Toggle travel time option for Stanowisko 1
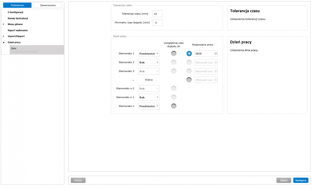The width and height of the screenshot is (312, 189). [174, 53]
